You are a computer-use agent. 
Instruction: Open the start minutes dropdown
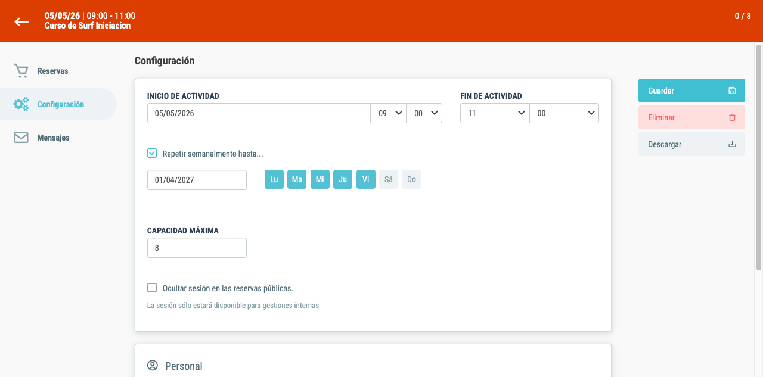(x=424, y=113)
